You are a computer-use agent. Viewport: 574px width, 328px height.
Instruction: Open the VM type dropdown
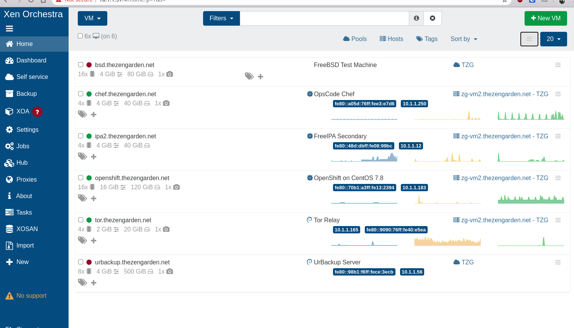pyautogui.click(x=92, y=18)
